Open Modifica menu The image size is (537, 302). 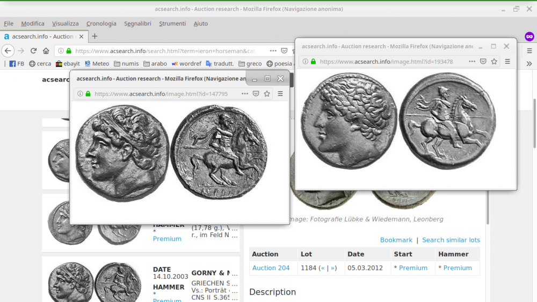coord(33,24)
